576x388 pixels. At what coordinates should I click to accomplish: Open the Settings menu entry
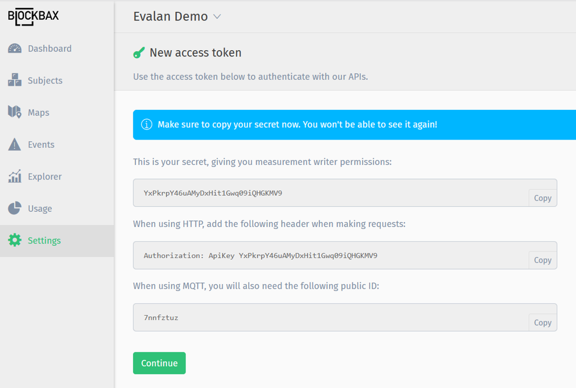pyautogui.click(x=44, y=240)
